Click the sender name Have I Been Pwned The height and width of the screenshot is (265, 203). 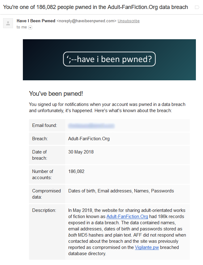[36, 21]
